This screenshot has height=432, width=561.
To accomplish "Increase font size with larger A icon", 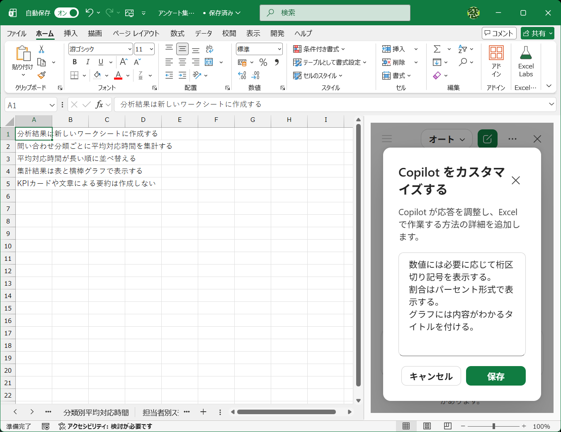I will [124, 62].
